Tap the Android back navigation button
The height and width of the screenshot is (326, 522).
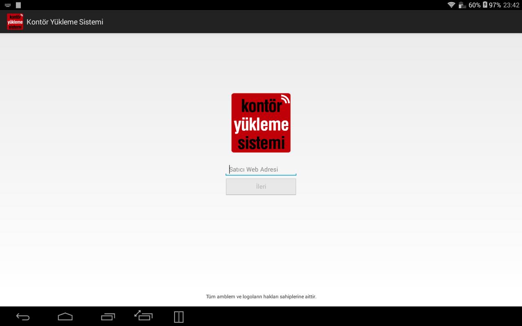coord(23,317)
